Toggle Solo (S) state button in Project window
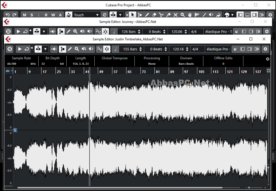Screen dimensions: 276x191 click(x=32, y=15)
